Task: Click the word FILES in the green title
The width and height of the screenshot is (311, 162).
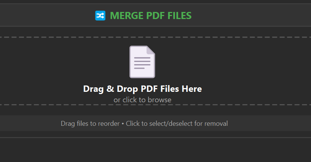Action: coord(179,16)
